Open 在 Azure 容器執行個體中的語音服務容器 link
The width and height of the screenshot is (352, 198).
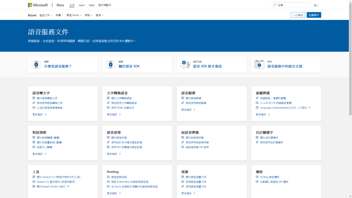(134, 186)
